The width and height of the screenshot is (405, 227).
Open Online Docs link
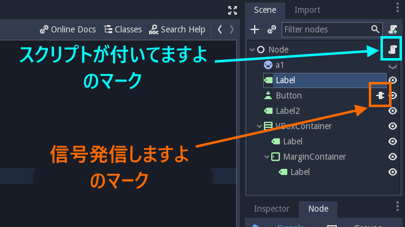(x=67, y=29)
